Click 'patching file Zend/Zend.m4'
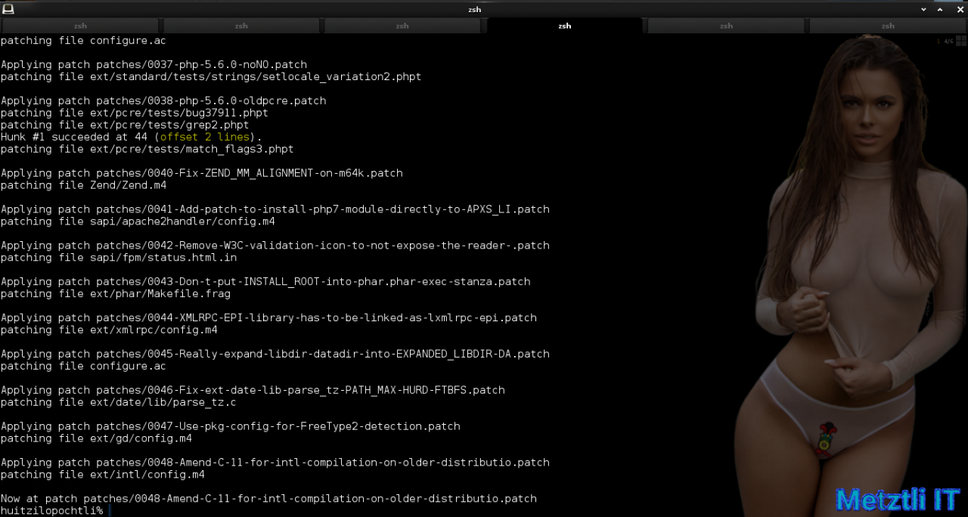Image resolution: width=968 pixels, height=517 pixels. 83,185
